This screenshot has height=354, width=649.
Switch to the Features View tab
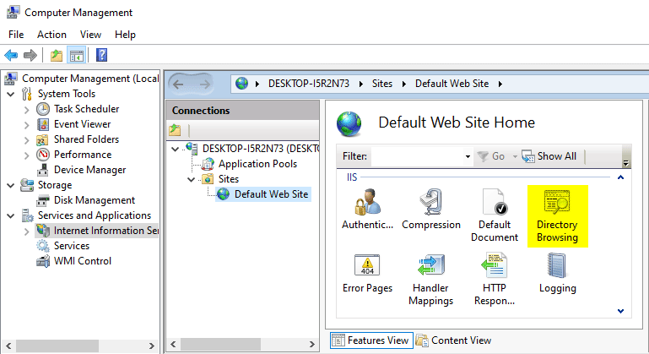tap(371, 340)
